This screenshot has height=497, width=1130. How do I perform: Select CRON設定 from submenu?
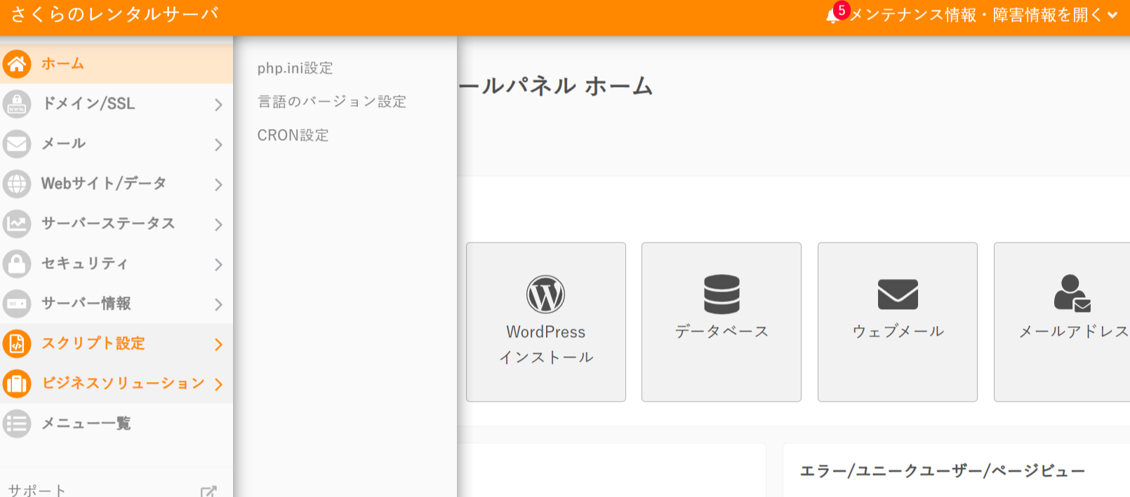[293, 135]
